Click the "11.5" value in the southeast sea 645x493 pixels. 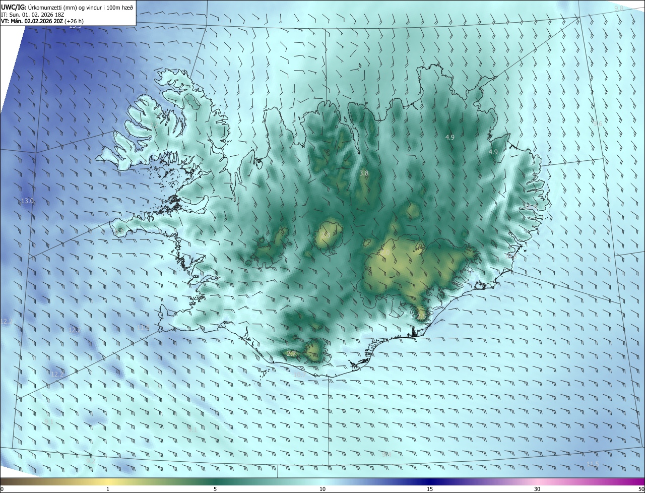pyautogui.click(x=593, y=464)
